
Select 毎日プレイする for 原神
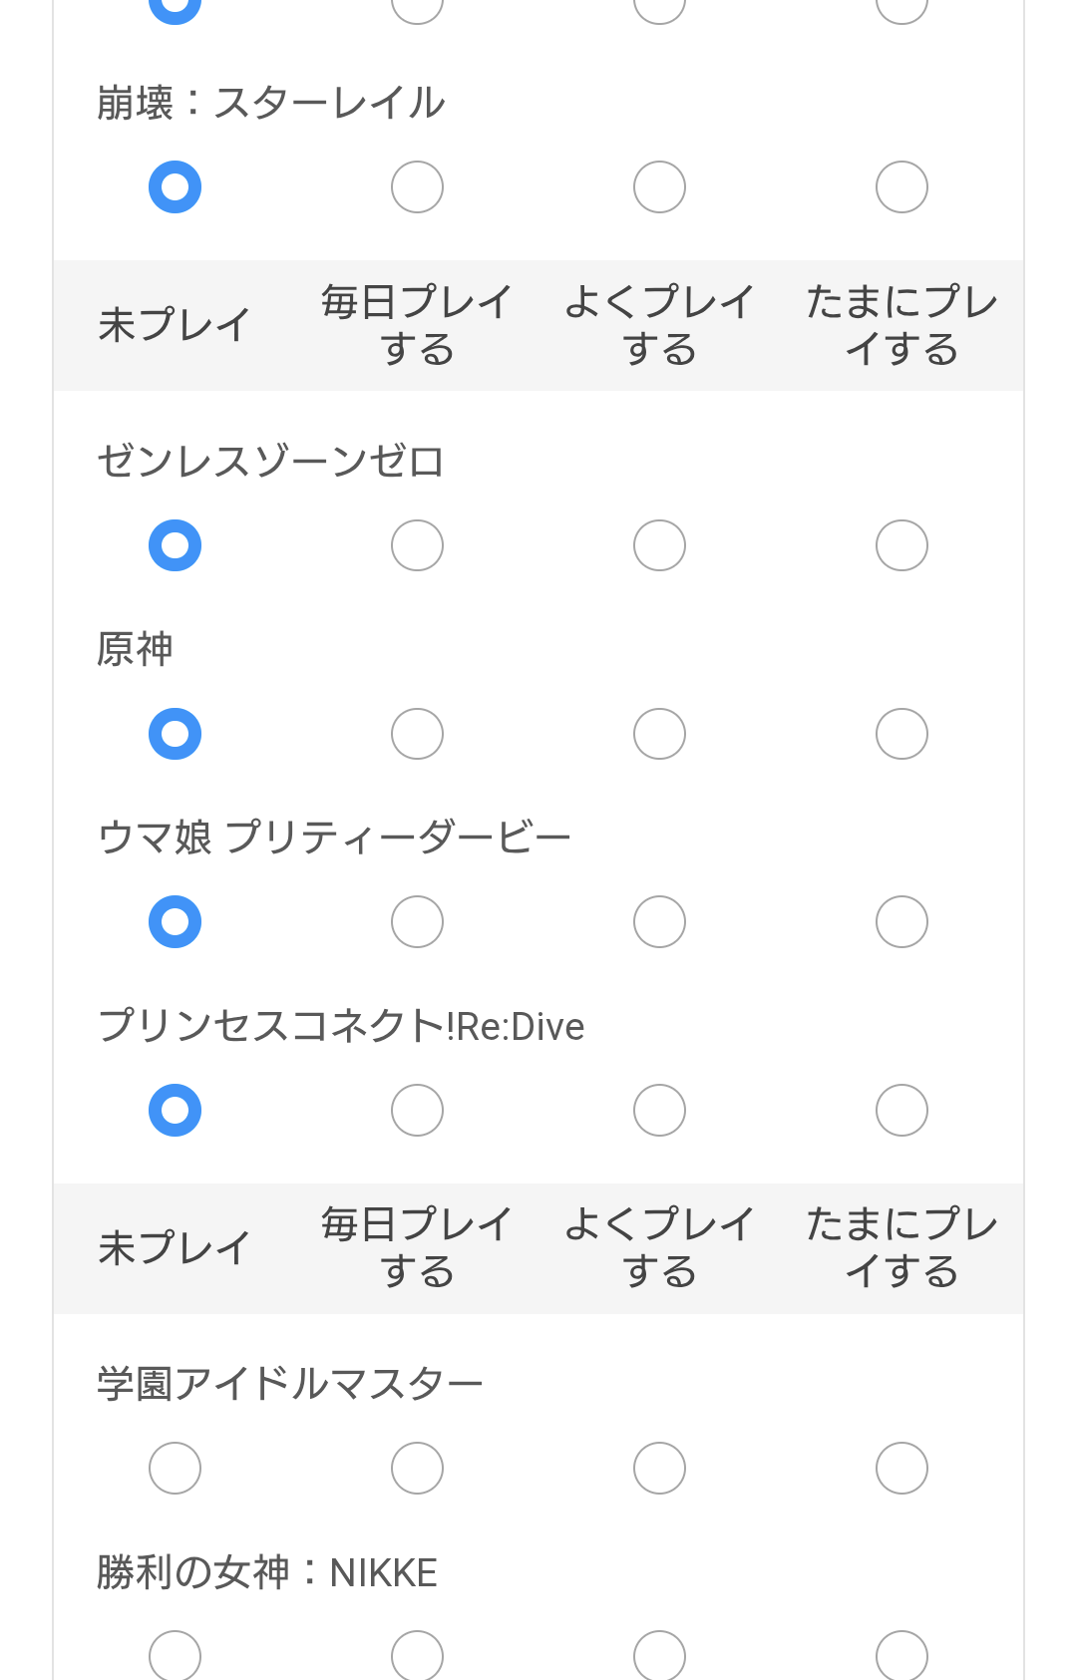pyautogui.click(x=417, y=734)
